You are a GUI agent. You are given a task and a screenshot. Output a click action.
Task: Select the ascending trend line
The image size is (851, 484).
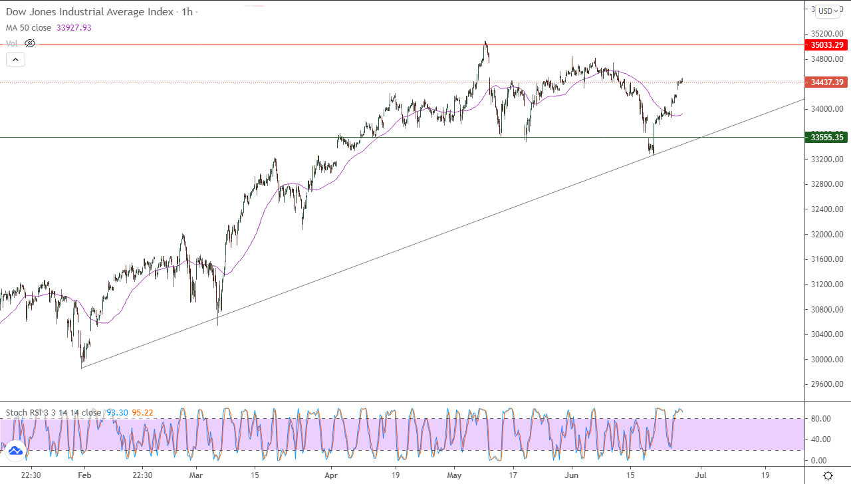[443, 234]
